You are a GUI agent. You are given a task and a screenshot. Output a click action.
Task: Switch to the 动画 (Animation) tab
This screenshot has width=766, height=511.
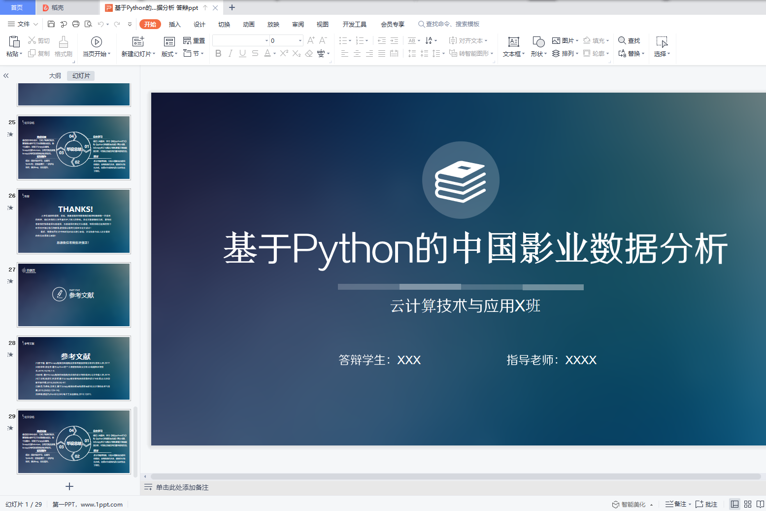coord(249,24)
